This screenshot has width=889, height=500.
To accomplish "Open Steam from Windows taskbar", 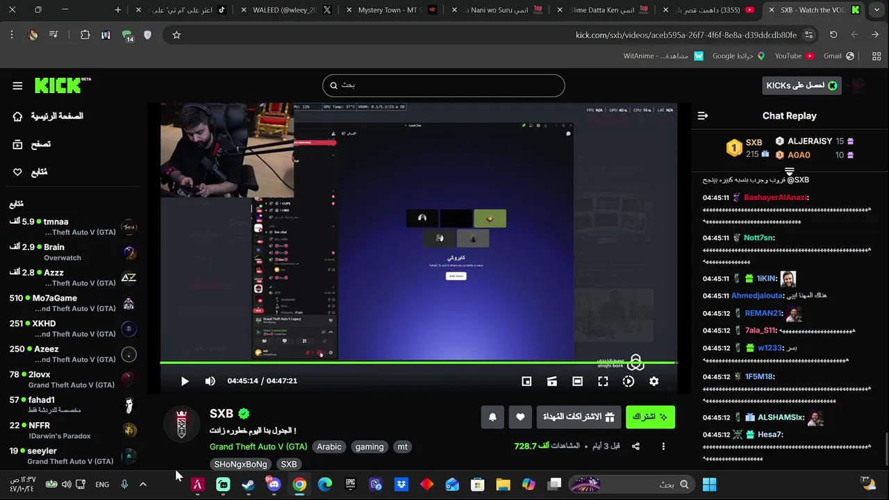I will tap(248, 484).
